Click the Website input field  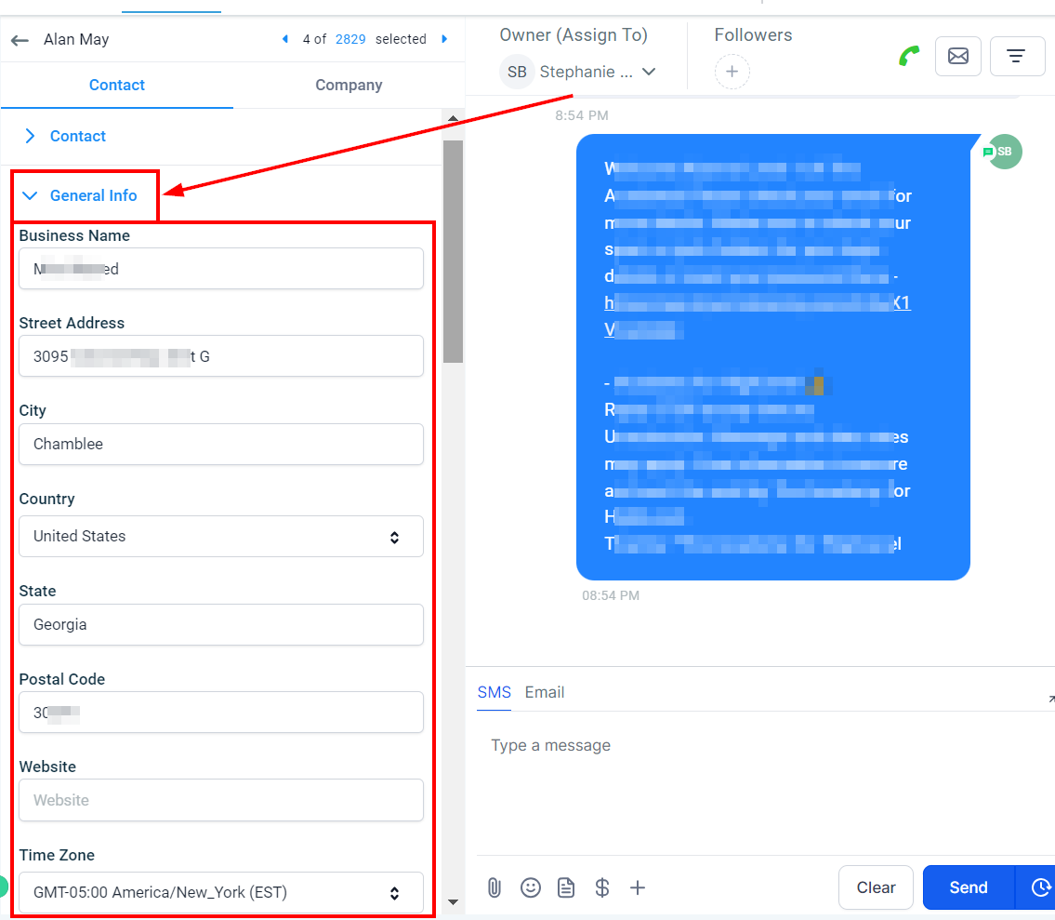pyautogui.click(x=220, y=800)
